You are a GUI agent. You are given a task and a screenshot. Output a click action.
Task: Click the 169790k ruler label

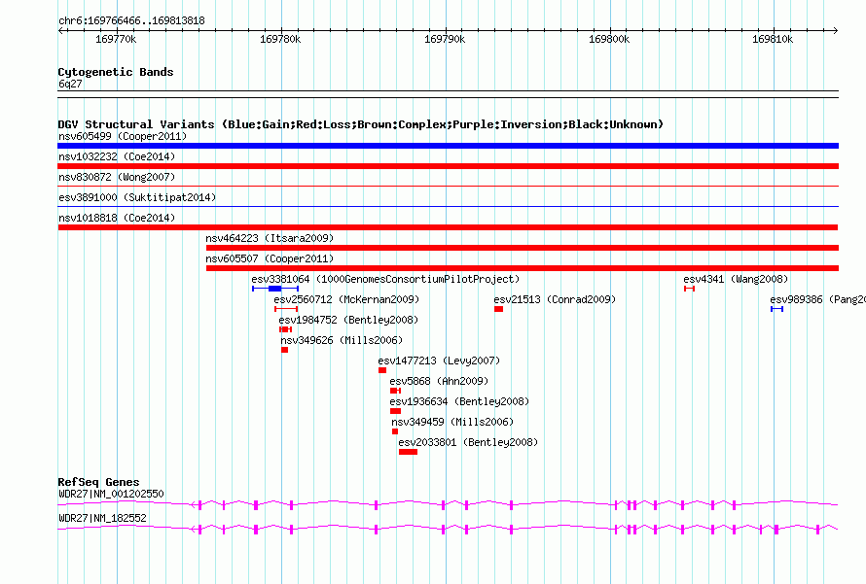[x=445, y=39]
